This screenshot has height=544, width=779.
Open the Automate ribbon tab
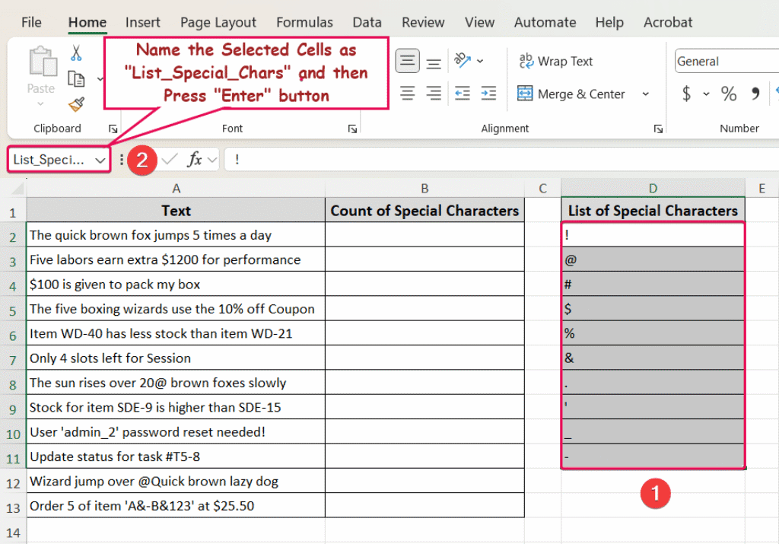545,22
